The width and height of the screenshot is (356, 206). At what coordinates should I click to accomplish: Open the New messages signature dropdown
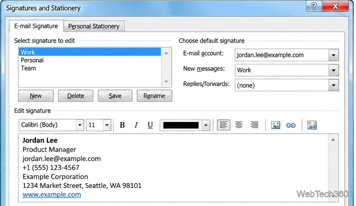(x=333, y=70)
